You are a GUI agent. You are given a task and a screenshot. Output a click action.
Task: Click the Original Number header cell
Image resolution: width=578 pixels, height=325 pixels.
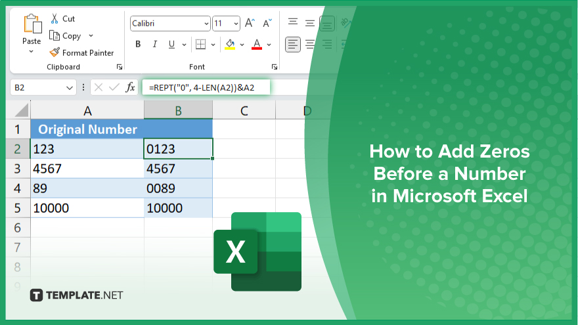pos(87,129)
